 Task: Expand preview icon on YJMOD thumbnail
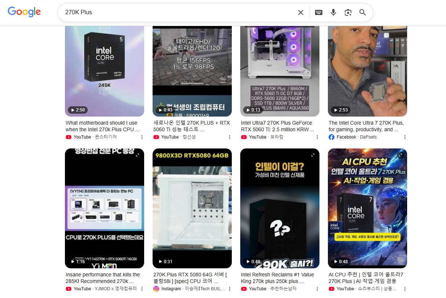[x=138, y=155]
